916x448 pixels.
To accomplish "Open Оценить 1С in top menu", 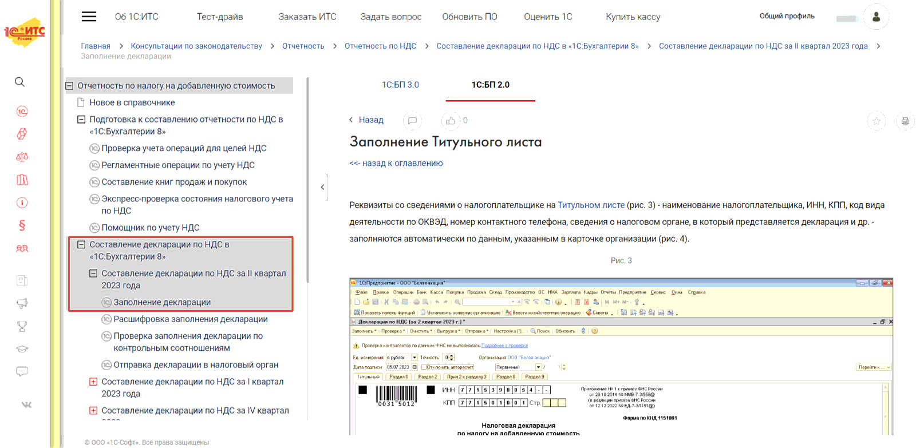I will (x=548, y=17).
